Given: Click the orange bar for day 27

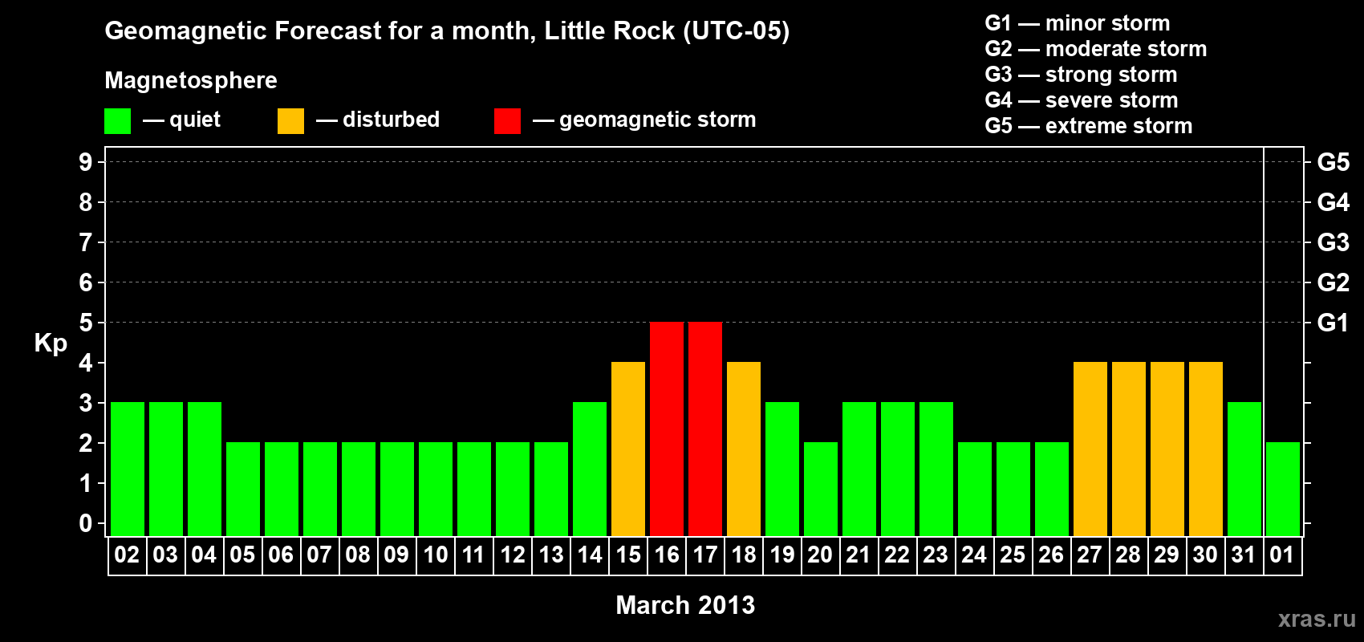Looking at the screenshot, I should (1090, 449).
